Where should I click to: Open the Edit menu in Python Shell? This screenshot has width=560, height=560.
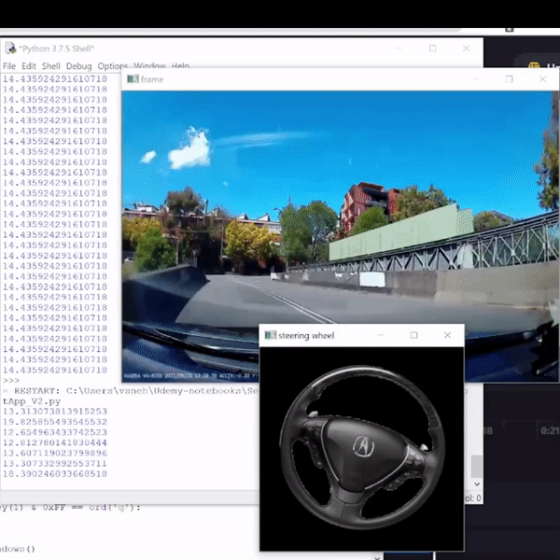click(29, 66)
